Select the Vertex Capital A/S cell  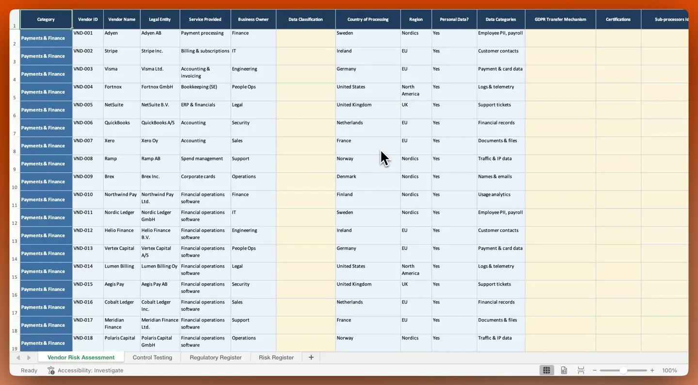coord(160,254)
